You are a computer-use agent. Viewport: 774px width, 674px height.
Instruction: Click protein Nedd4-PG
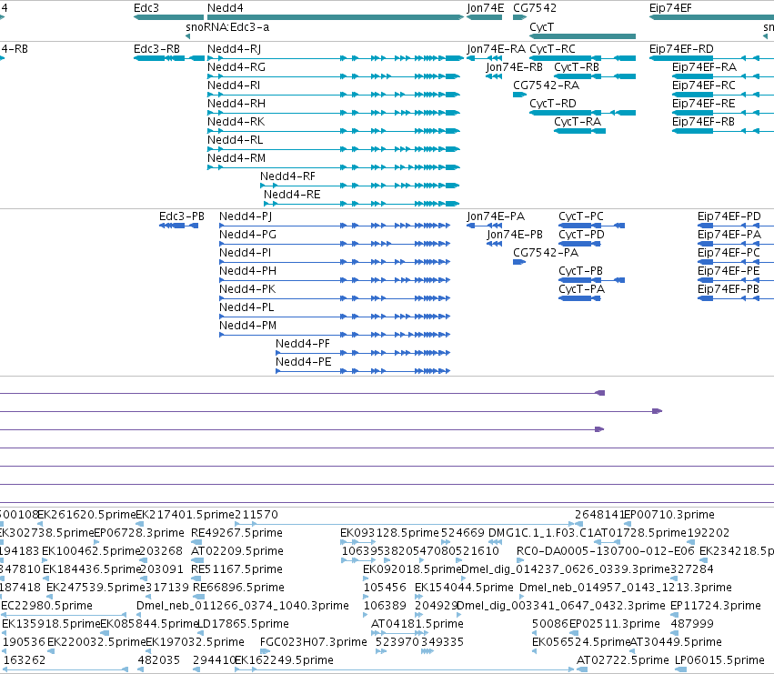coord(247,235)
